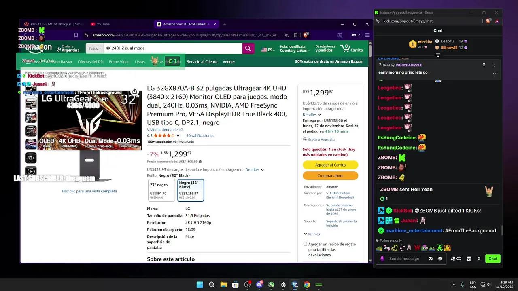Open Ofertas del Día menu

(90, 61)
